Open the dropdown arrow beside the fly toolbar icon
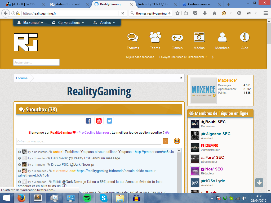The image size is (271, 203). click(x=256, y=13)
